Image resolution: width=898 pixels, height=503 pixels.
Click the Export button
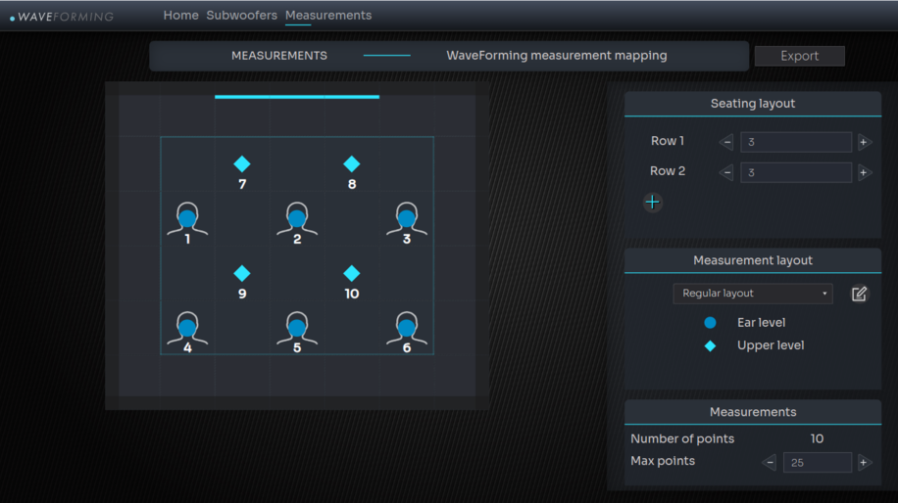799,56
